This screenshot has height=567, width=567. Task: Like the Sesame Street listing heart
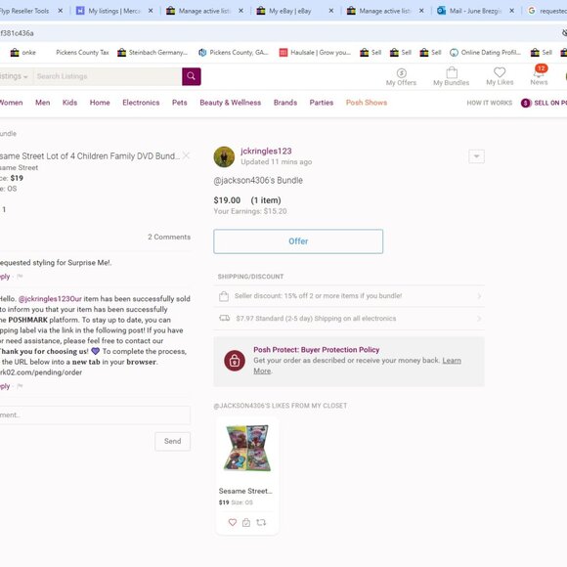pos(233,522)
